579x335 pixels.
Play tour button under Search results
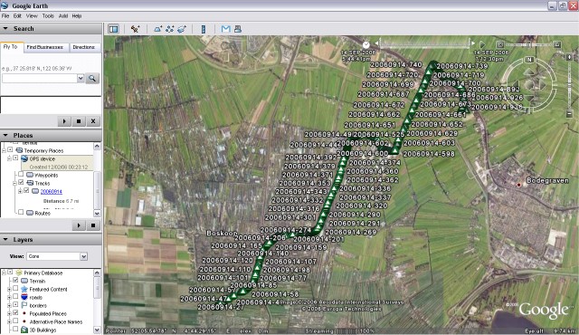coord(64,121)
